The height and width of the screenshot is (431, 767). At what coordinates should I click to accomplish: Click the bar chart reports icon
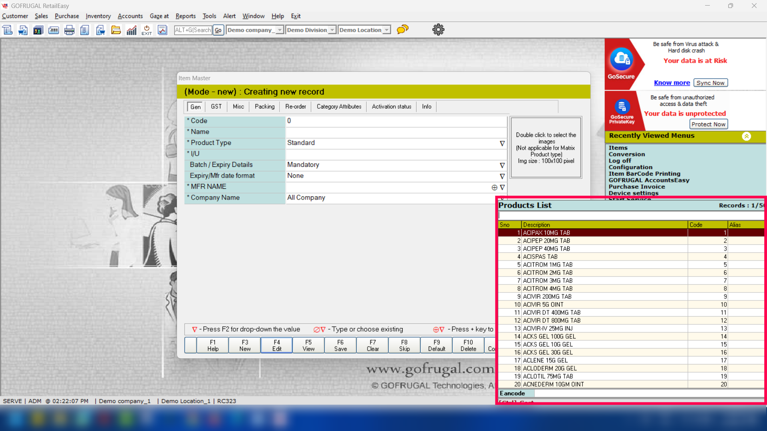[131, 30]
